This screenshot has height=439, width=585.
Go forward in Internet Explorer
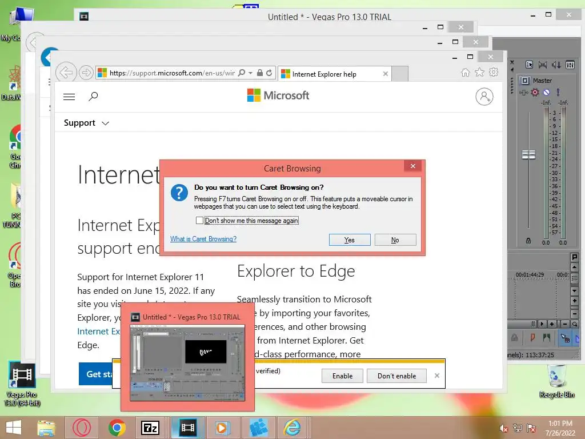[x=86, y=73]
